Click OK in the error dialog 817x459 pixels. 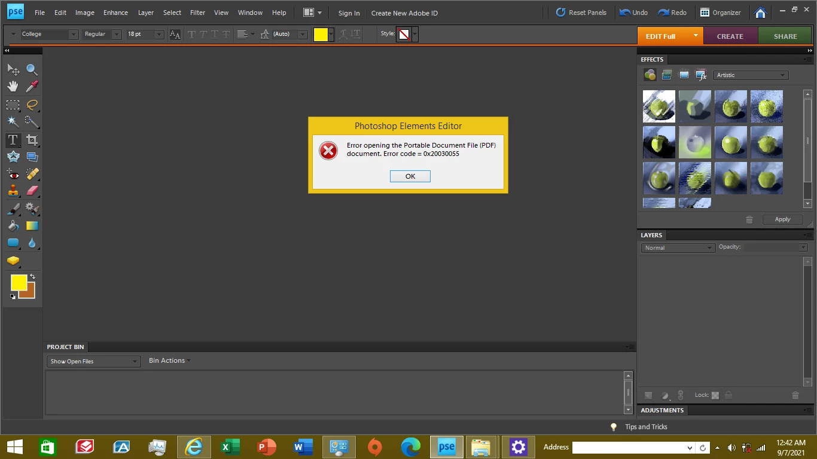point(410,176)
